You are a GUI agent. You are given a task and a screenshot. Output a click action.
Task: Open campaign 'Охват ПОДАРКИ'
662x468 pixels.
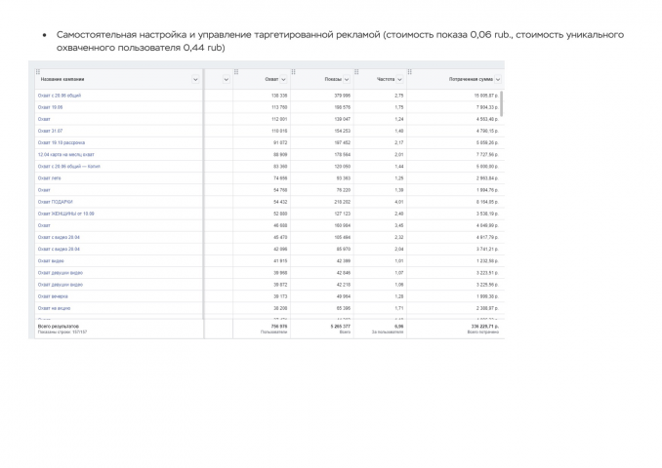(x=56, y=202)
